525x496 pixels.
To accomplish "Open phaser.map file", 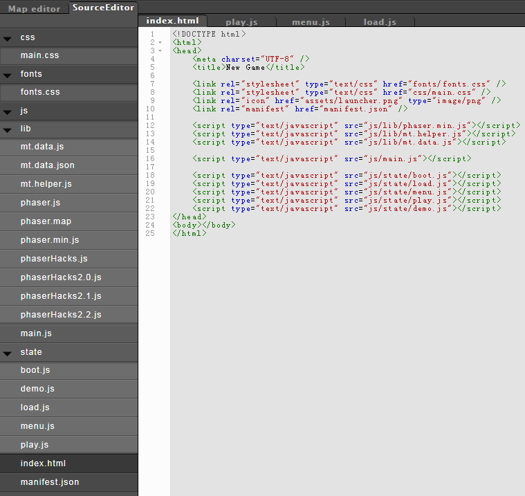I will tap(68, 221).
